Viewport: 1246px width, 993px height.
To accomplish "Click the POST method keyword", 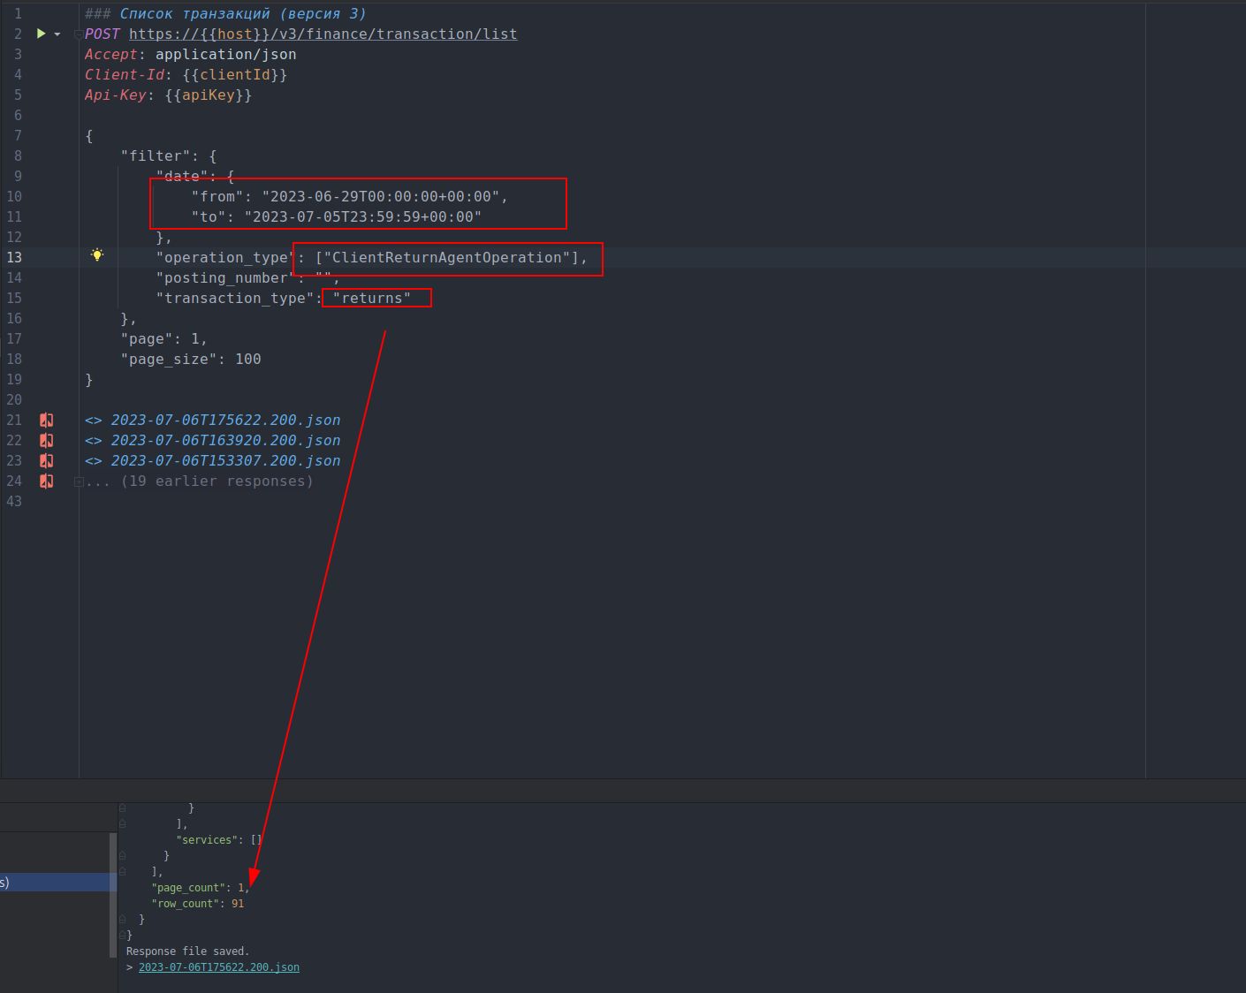I will [x=103, y=34].
